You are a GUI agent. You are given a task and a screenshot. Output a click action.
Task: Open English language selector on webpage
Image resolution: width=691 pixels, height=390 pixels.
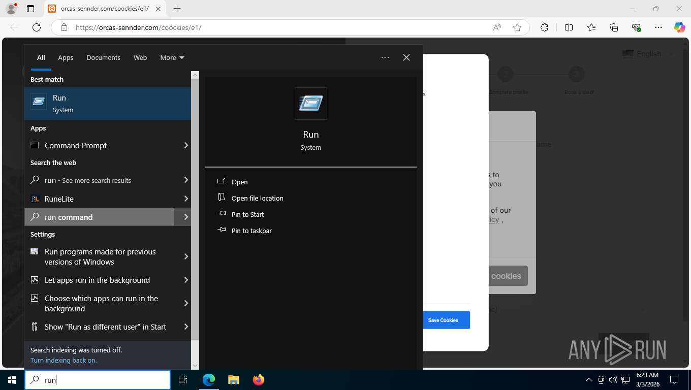tap(648, 54)
